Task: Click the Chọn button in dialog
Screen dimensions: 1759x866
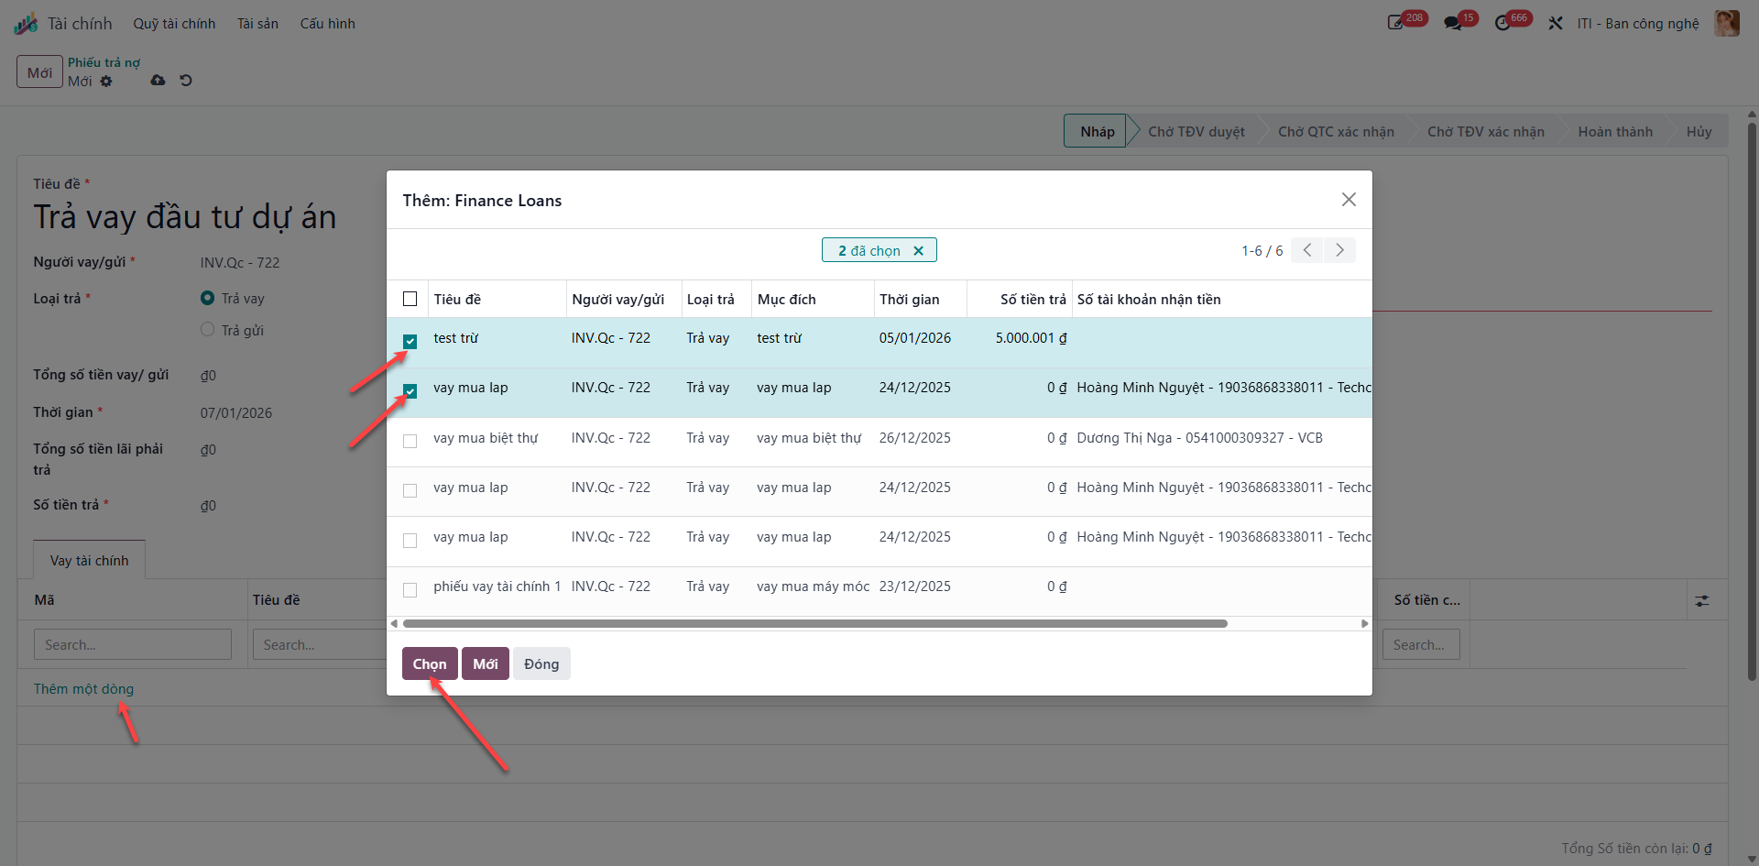Action: [430, 664]
